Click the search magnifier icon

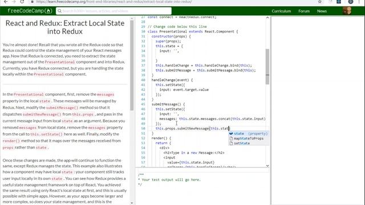coord(59,11)
